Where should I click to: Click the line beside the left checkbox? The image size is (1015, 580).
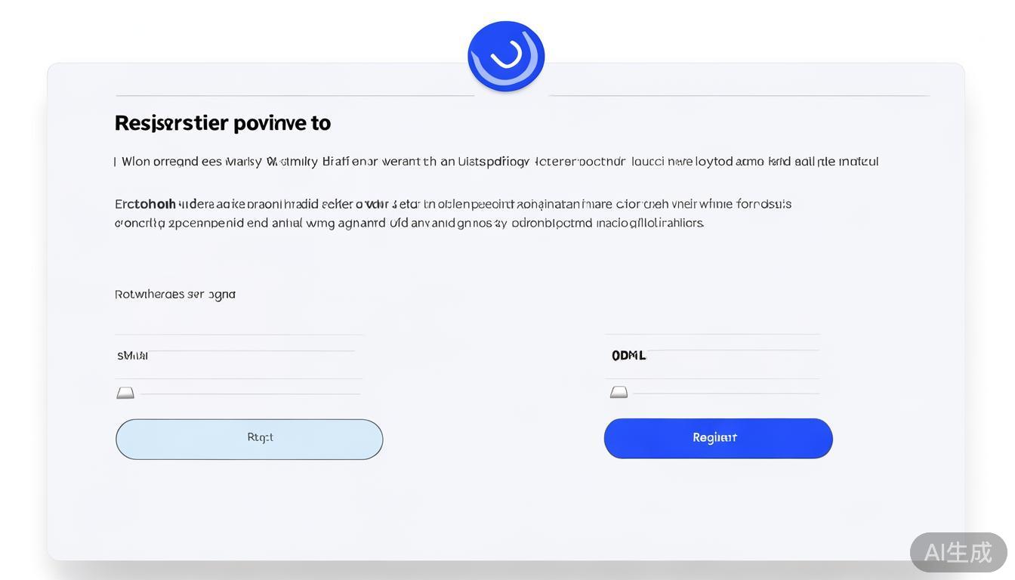tap(250, 394)
